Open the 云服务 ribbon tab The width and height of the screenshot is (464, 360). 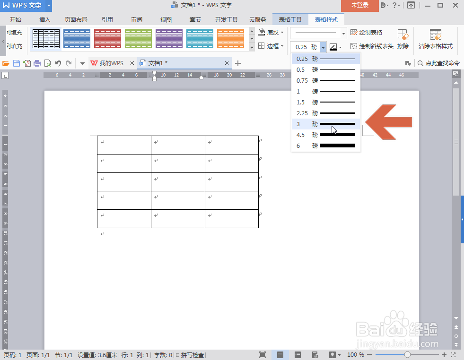[x=258, y=19]
